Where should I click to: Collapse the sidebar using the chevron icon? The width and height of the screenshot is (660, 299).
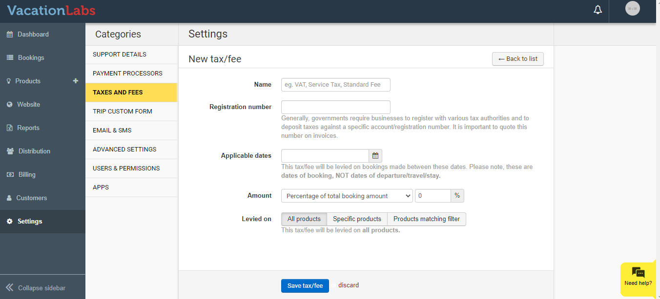coord(10,287)
